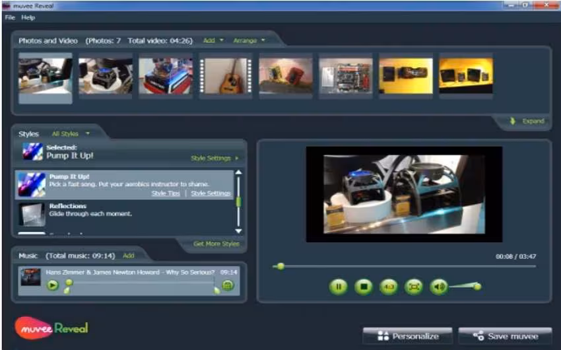Image resolution: width=561 pixels, height=350 pixels.
Task: Add music with the Music Add link
Action: pyautogui.click(x=129, y=256)
